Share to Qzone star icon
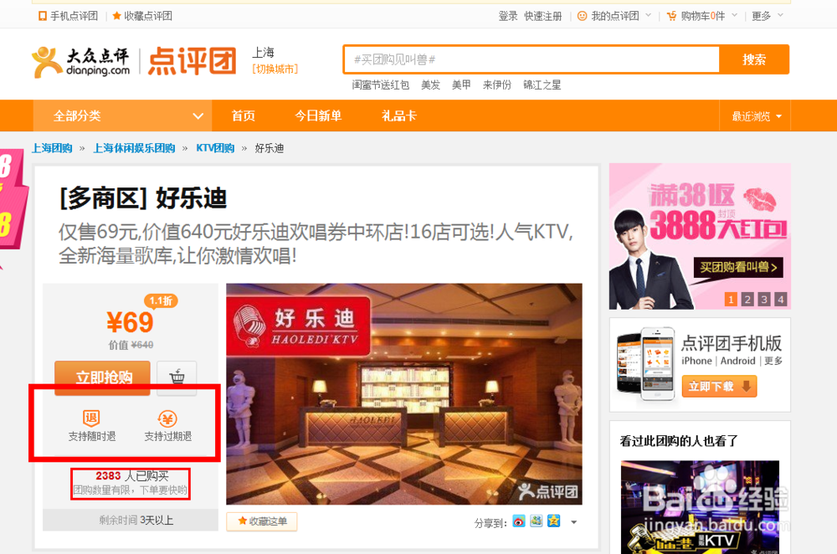Image resolution: width=837 pixels, height=554 pixels. [554, 521]
